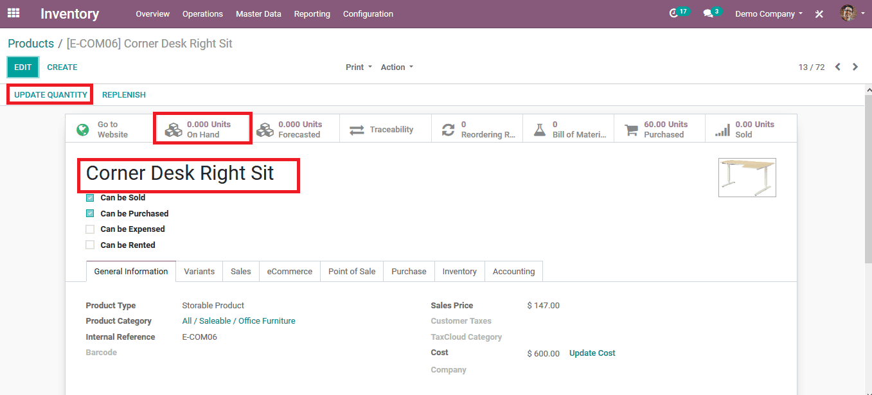Click the Corner Desk Right Sit title
The height and width of the screenshot is (395, 872).
point(180,173)
